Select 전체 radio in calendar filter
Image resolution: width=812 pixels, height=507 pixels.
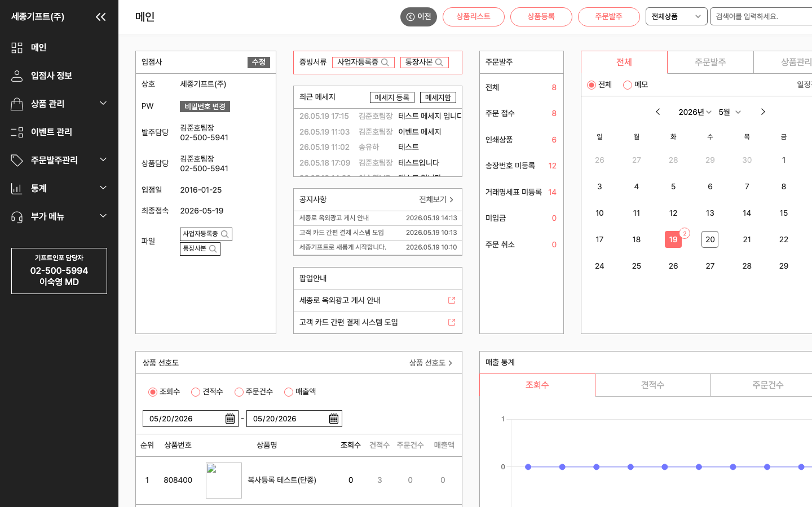[592, 85]
